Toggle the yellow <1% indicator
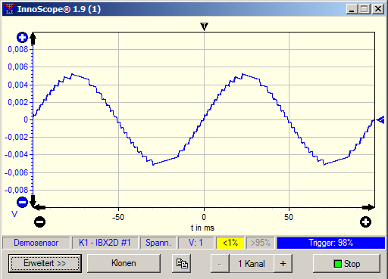 [x=230, y=243]
